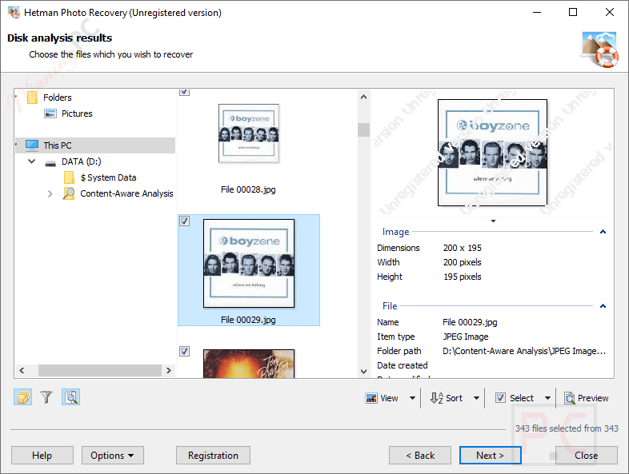
Task: Click tree scroll left arrow
Action: tap(22, 371)
